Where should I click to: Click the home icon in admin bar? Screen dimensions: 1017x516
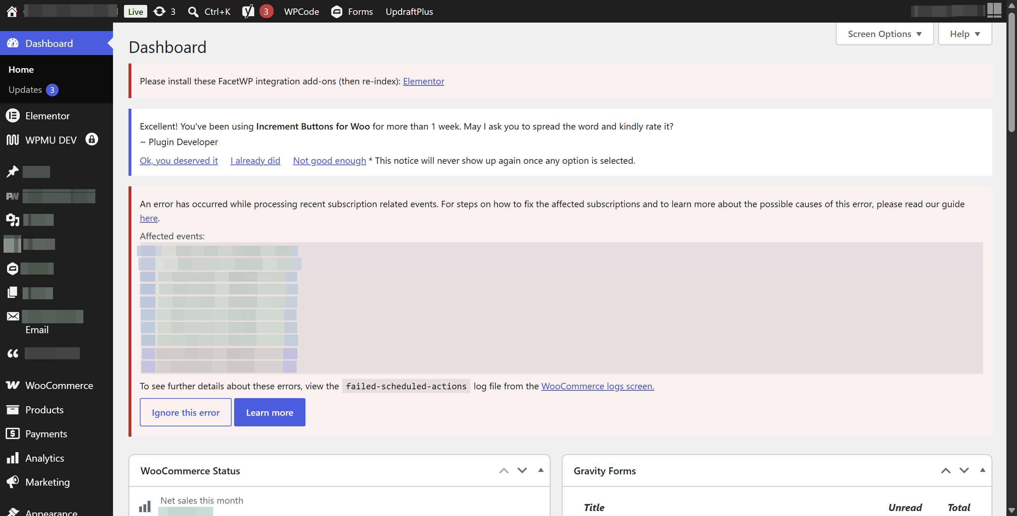(x=12, y=11)
